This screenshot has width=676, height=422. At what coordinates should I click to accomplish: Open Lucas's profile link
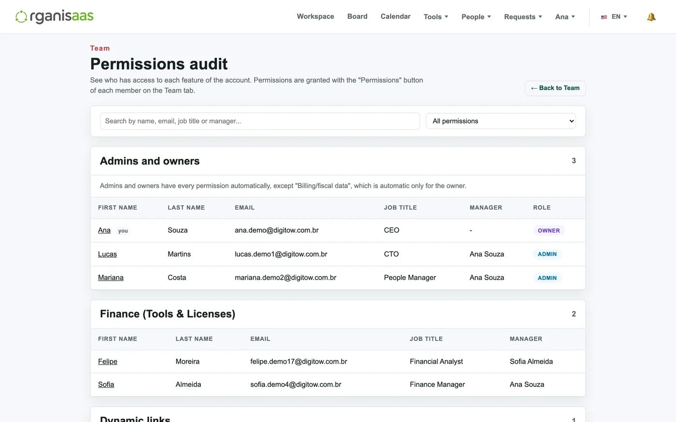107,254
